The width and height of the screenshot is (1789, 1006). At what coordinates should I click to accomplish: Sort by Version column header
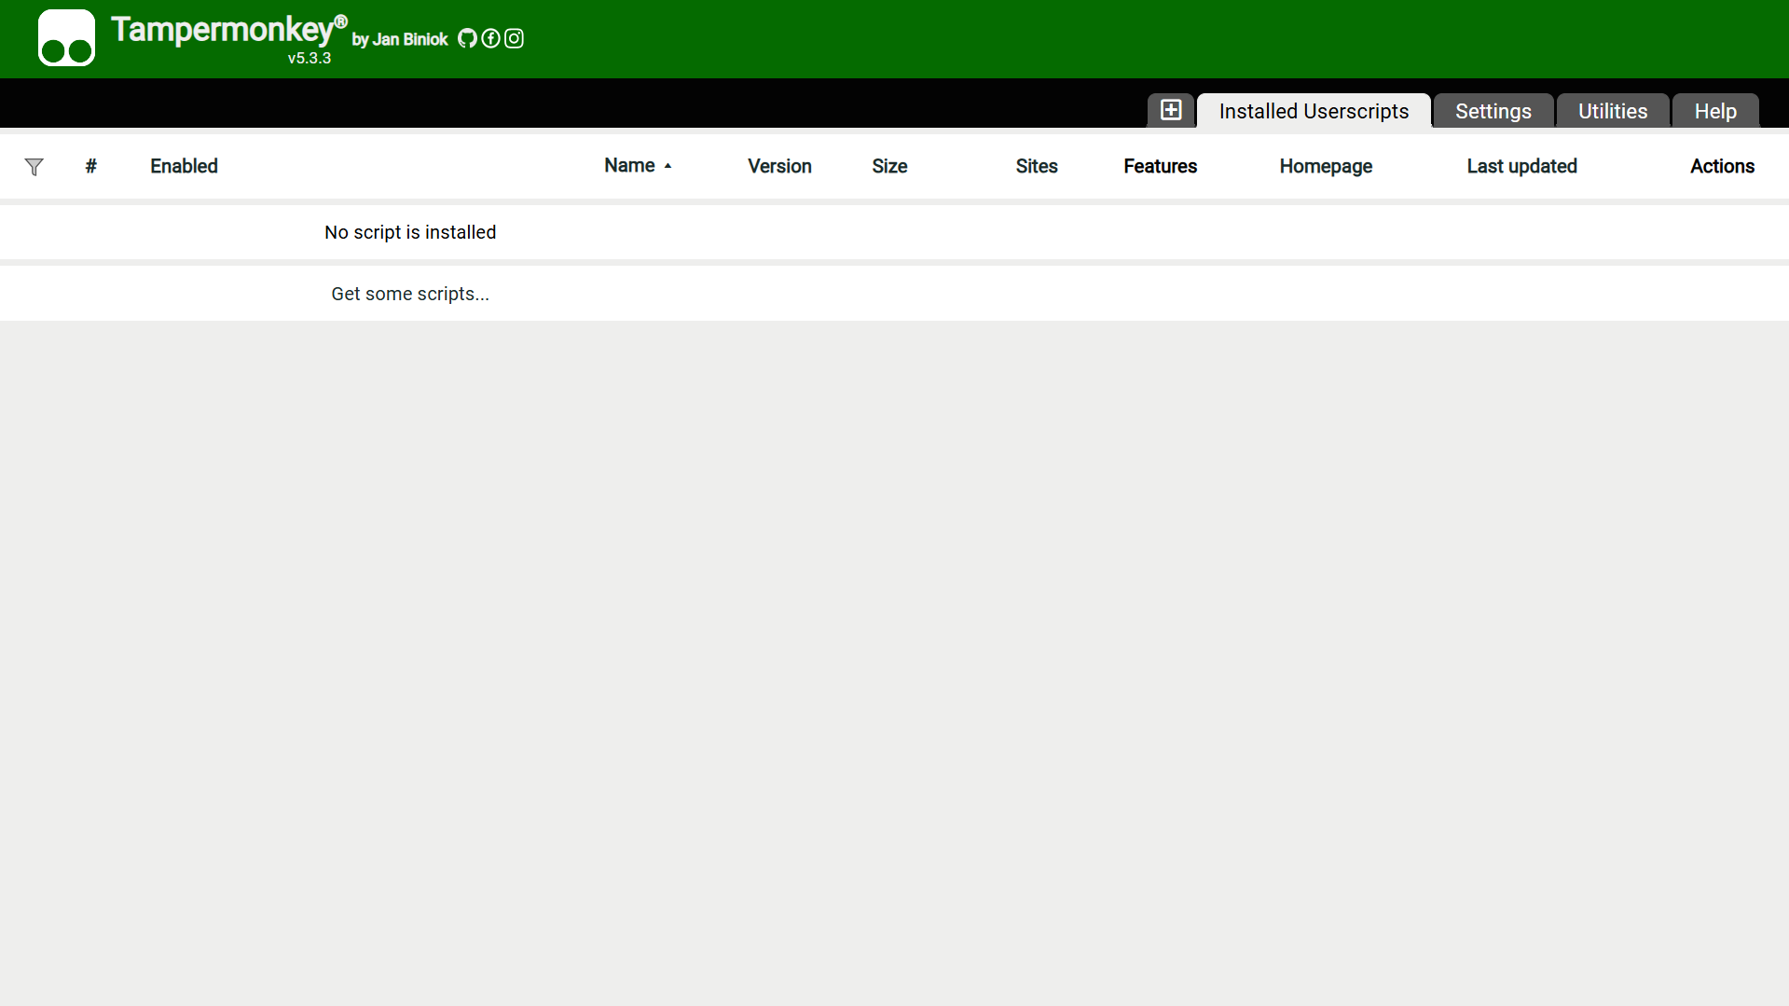[779, 166]
